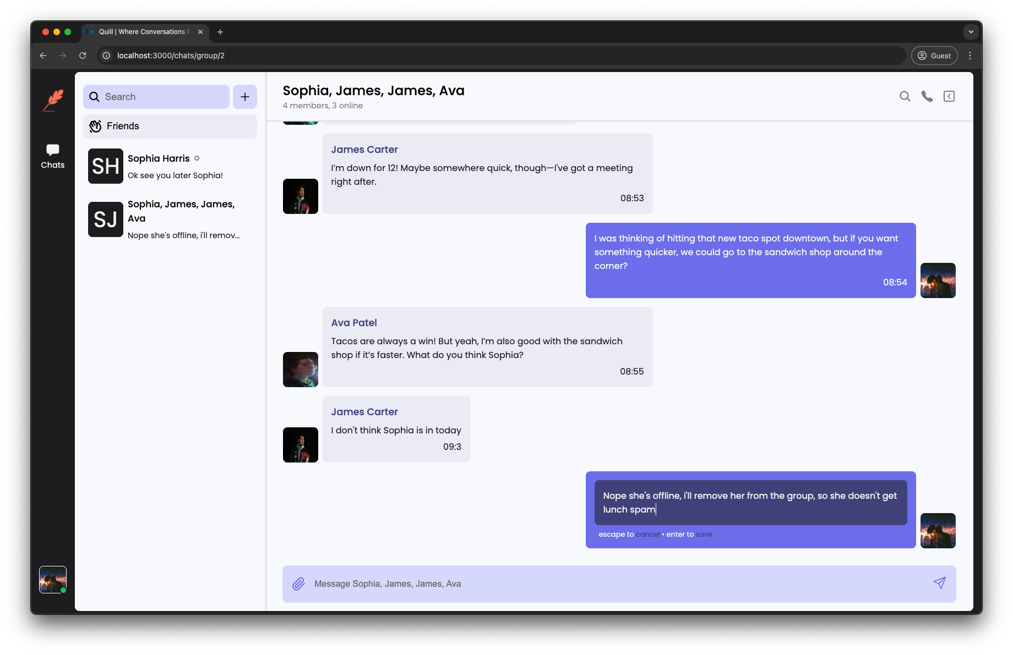The height and width of the screenshot is (655, 1013).
Task: Click the save link under edited message
Action: (x=704, y=535)
